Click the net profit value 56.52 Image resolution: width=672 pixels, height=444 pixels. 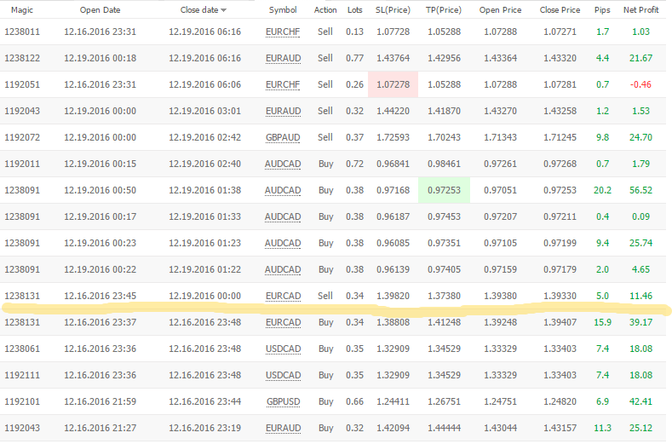pos(640,190)
